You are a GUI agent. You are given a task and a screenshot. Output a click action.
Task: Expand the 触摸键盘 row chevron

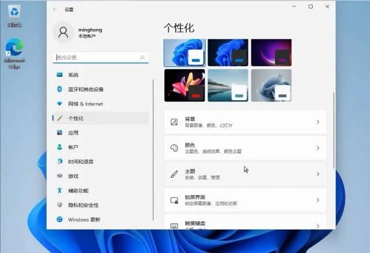point(318,226)
